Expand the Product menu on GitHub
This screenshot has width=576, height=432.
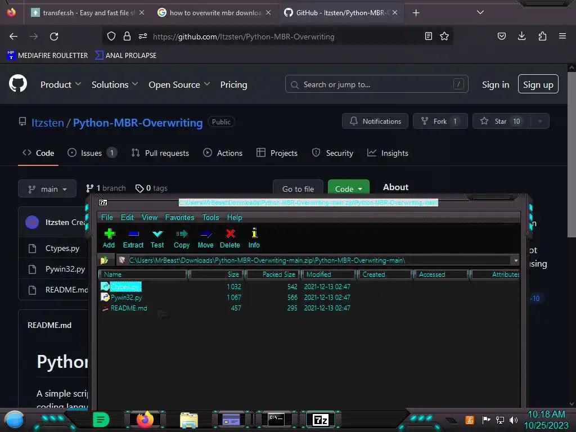[x=61, y=84]
